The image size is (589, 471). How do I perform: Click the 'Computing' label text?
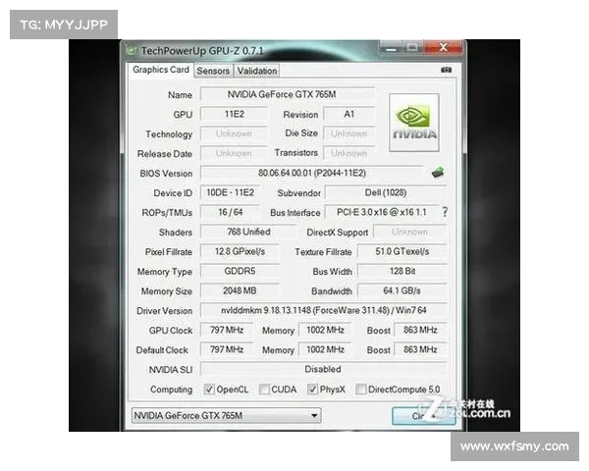(x=171, y=390)
